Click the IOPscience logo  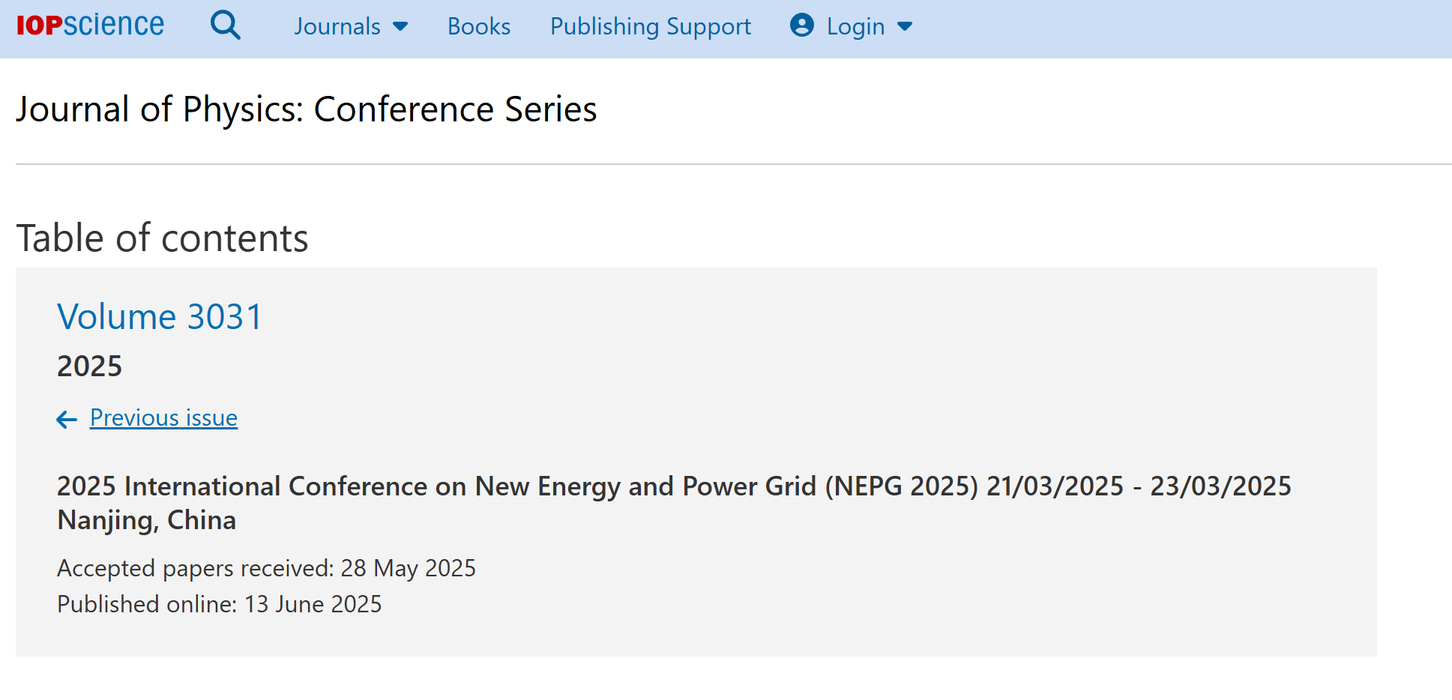[90, 25]
